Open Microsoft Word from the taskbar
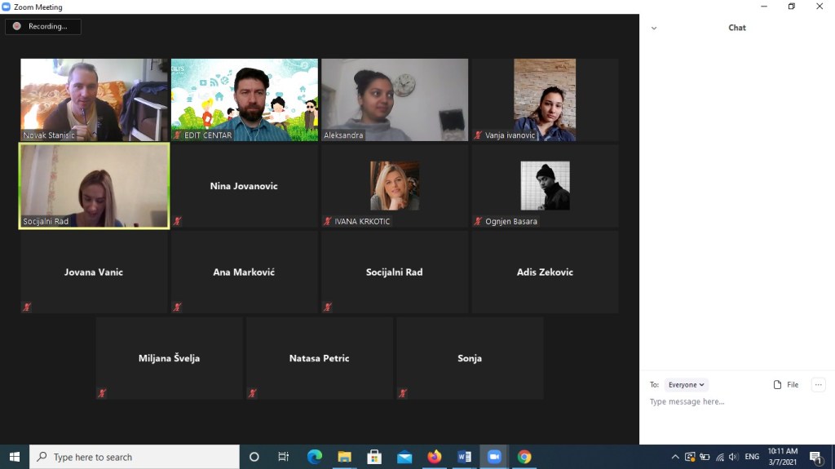835x469 pixels. (x=465, y=457)
